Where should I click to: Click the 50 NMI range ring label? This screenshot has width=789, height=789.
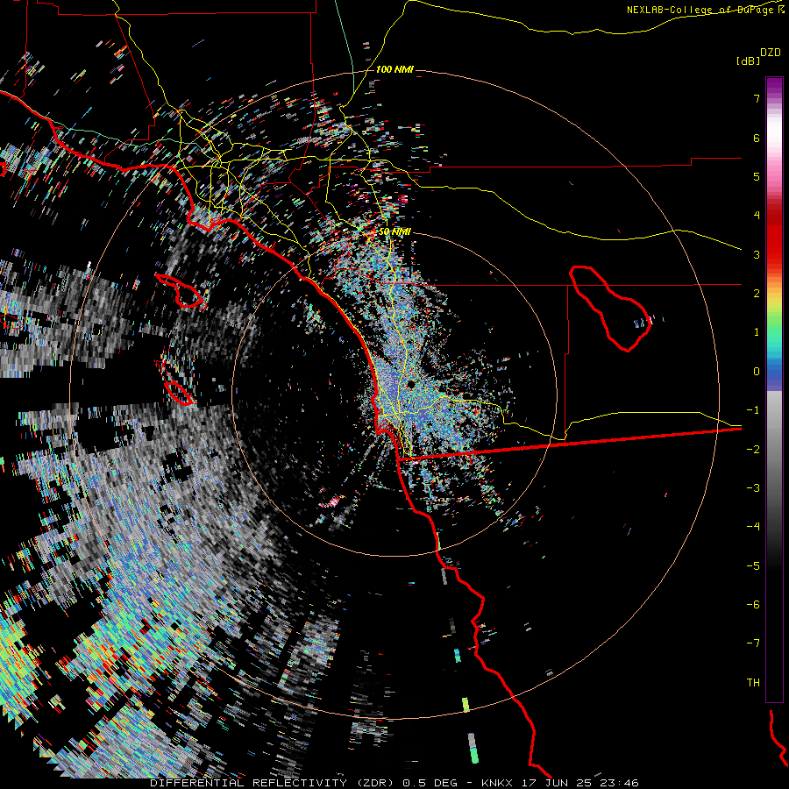[x=394, y=231]
